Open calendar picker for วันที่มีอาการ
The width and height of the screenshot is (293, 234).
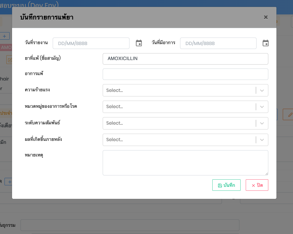pyautogui.click(x=265, y=43)
